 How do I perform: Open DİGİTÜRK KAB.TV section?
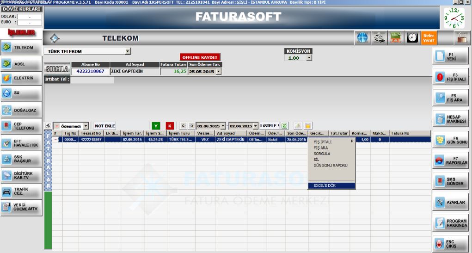(x=21, y=175)
